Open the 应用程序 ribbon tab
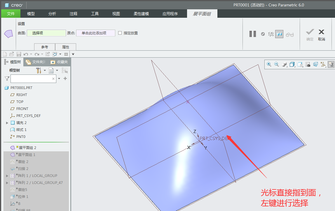 pyautogui.click(x=170, y=14)
